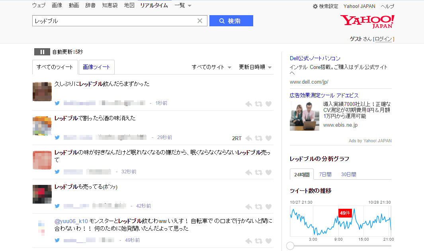Pause auto-update with the pause button
This screenshot has width=424, height=251.
tap(42, 52)
